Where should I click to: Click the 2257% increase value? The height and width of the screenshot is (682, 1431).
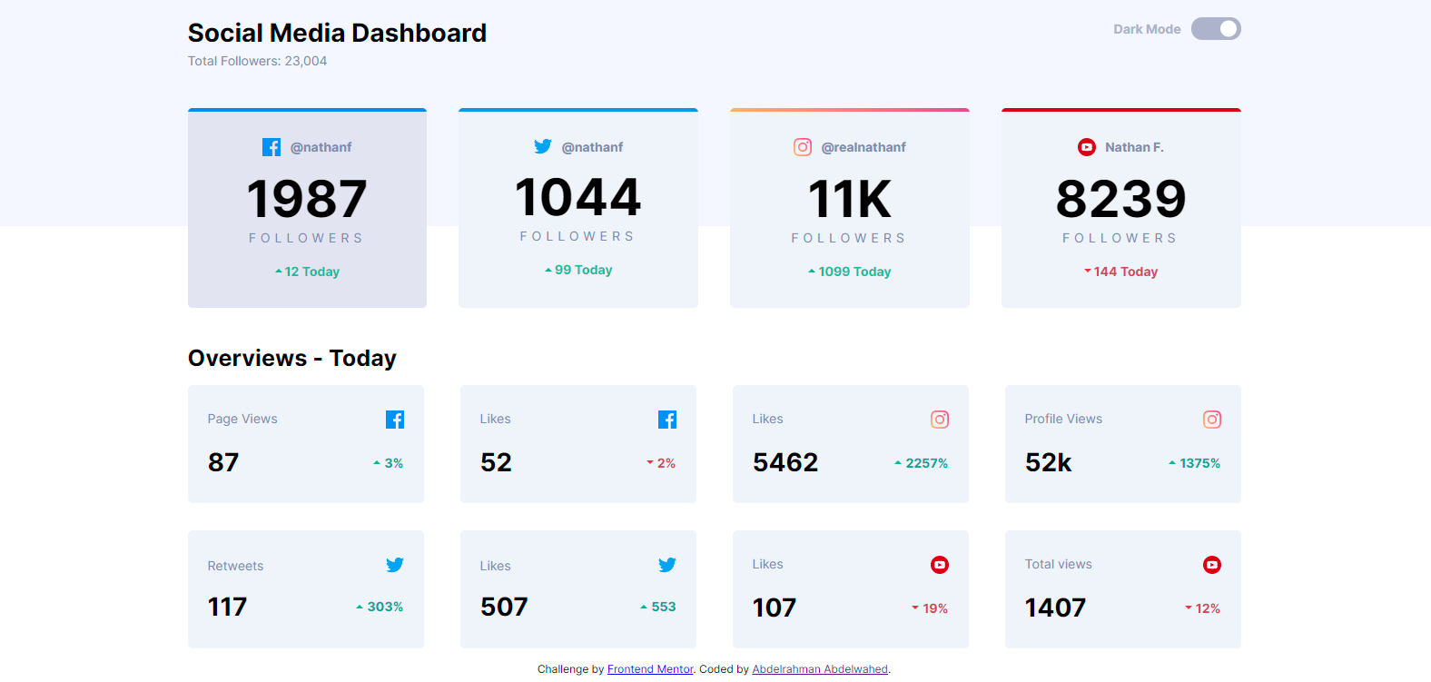921,463
